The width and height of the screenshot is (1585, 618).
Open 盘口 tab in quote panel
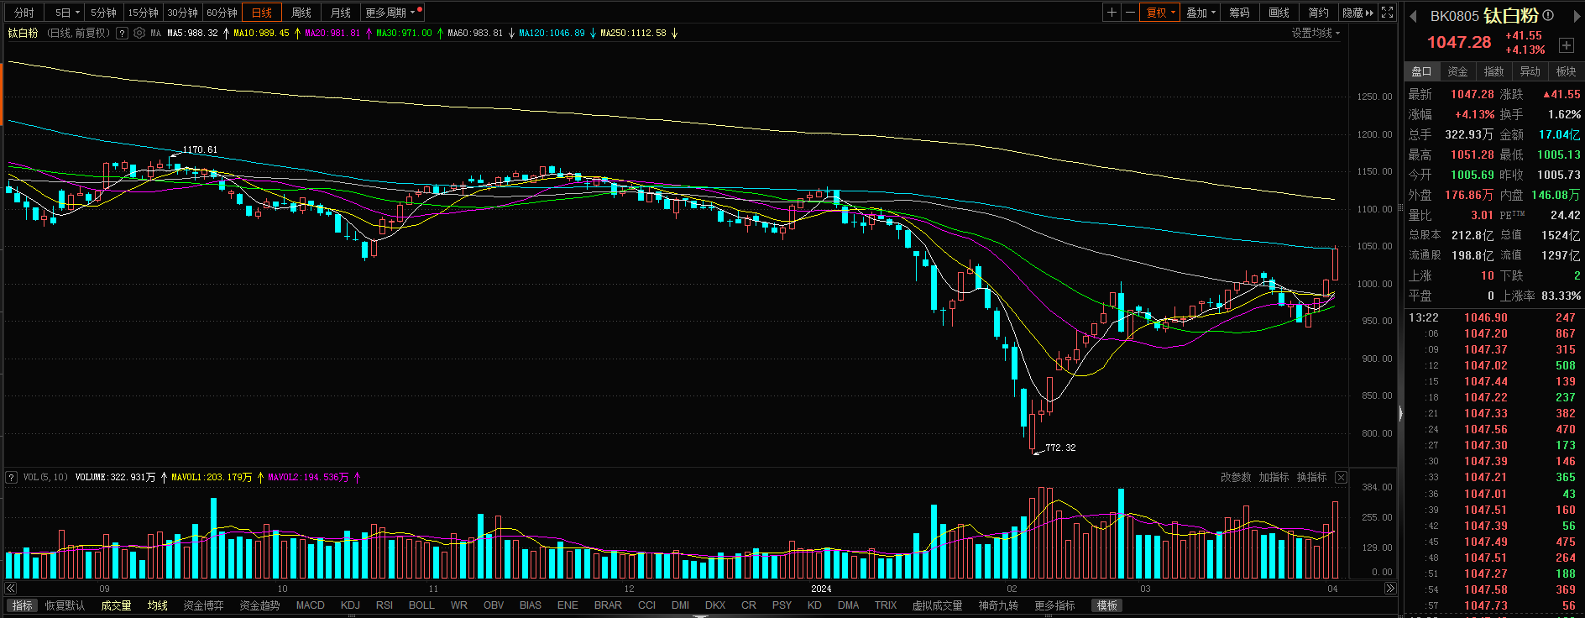coord(1421,71)
